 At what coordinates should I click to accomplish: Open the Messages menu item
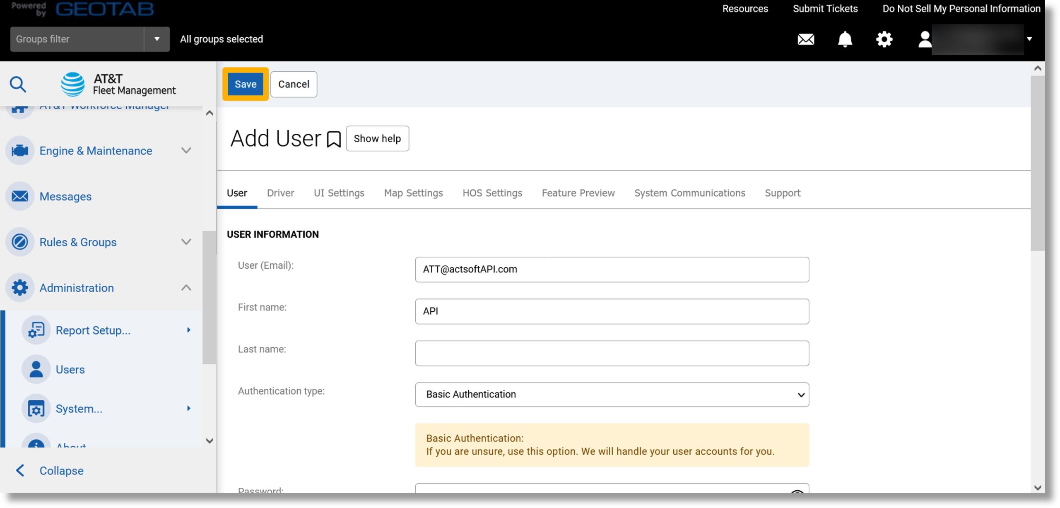(65, 196)
